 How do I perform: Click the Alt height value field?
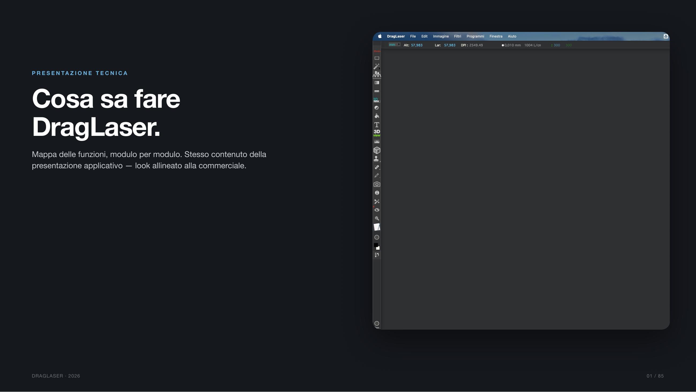417,45
